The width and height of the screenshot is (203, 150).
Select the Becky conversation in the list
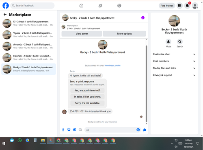coord(28,69)
